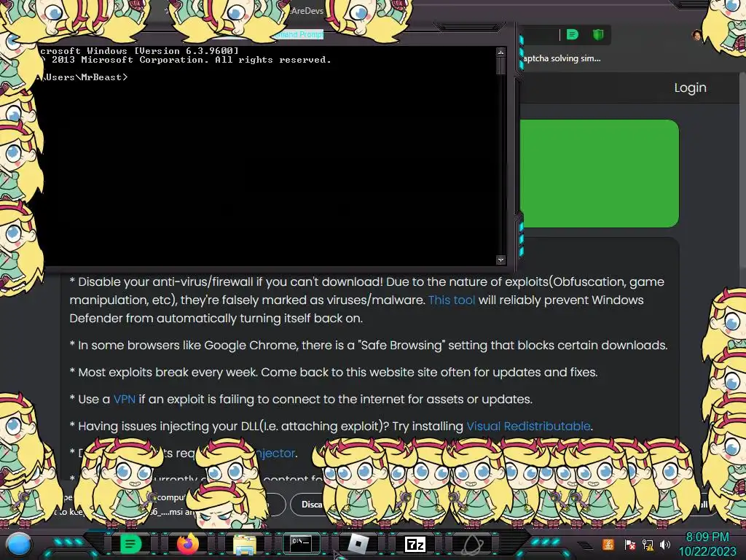Open File Explorer from the taskbar

[x=245, y=545]
